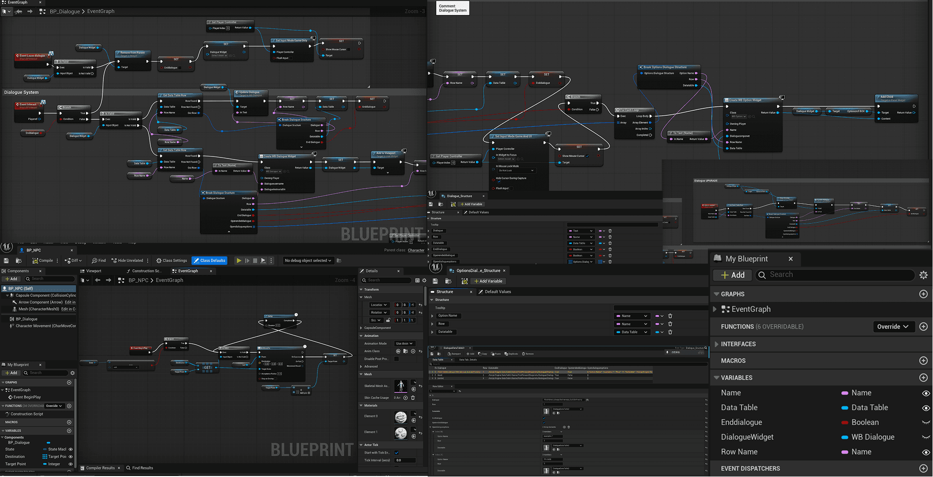Open Default Values tab in OptionsDialogue structure

[x=495, y=292]
